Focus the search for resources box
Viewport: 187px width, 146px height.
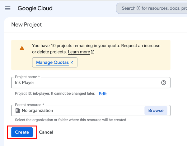click(152, 8)
